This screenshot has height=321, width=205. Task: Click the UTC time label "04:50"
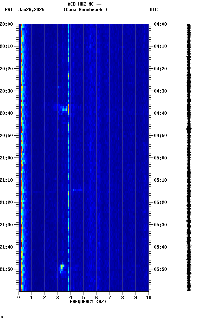(160, 136)
